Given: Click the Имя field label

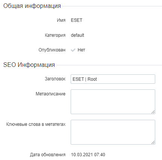Looking at the screenshot, I should [x=61, y=20].
